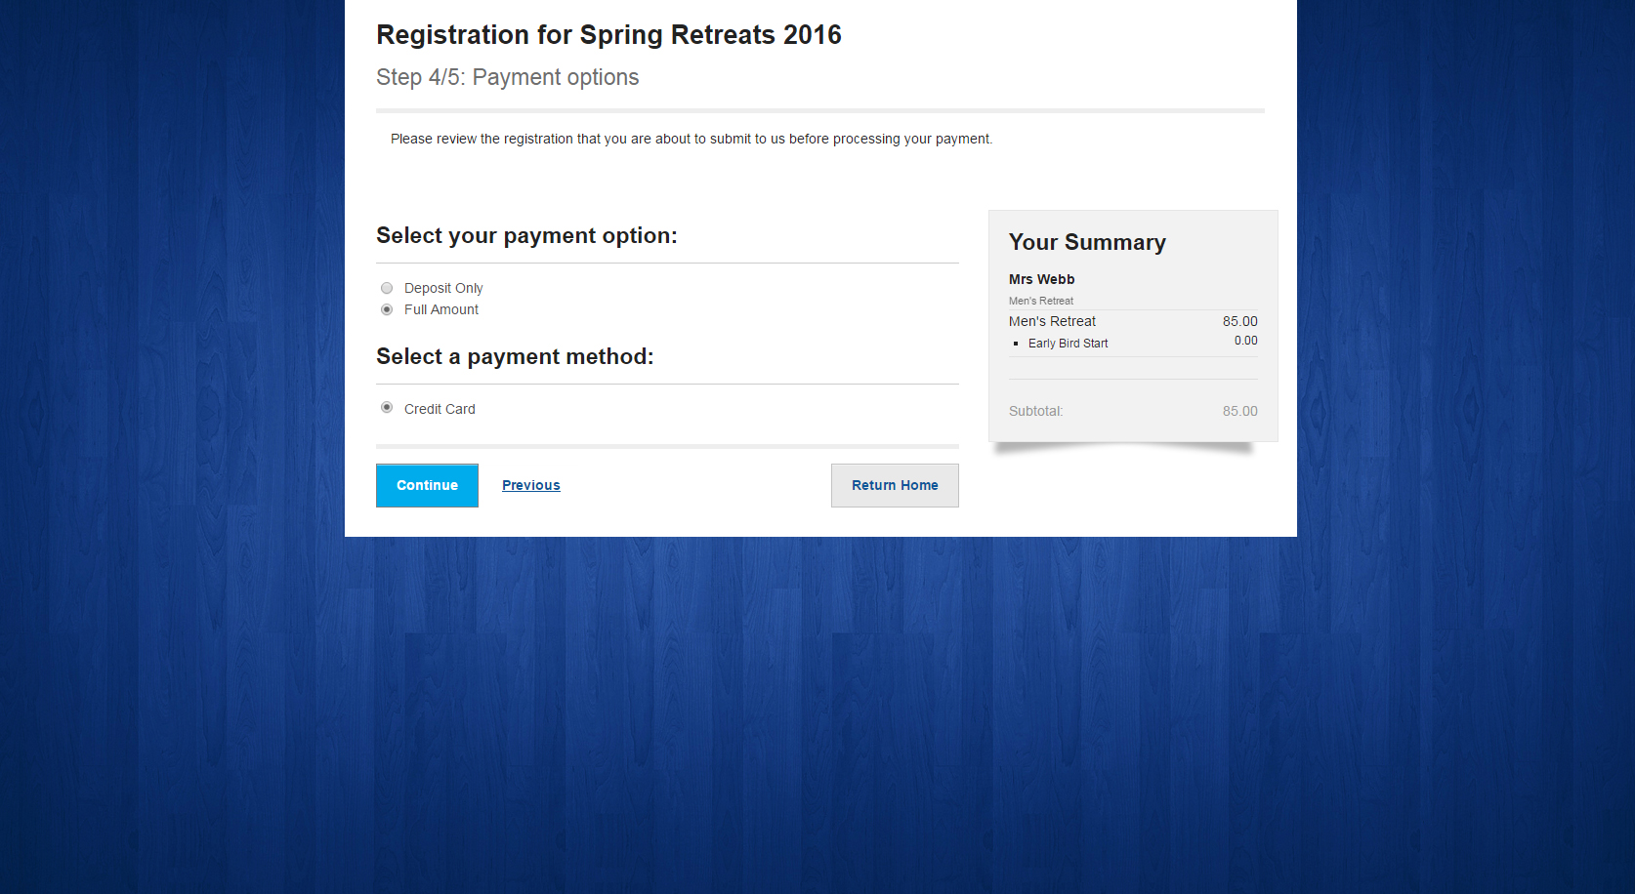The width and height of the screenshot is (1635, 894).
Task: Click the 'Select a payment method' heading
Action: (x=515, y=357)
